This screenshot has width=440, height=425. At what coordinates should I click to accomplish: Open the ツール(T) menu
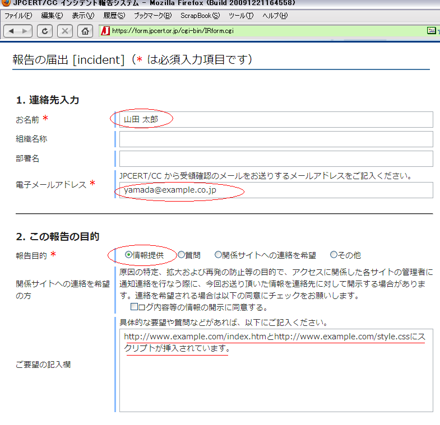(241, 16)
